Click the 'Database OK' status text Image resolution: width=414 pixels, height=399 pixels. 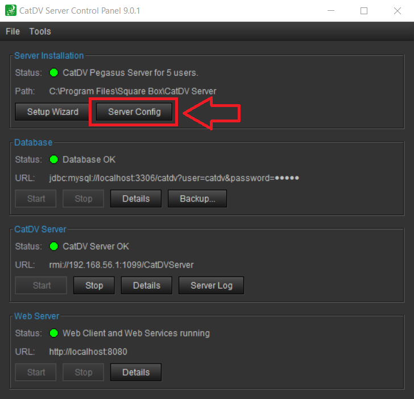[89, 159]
